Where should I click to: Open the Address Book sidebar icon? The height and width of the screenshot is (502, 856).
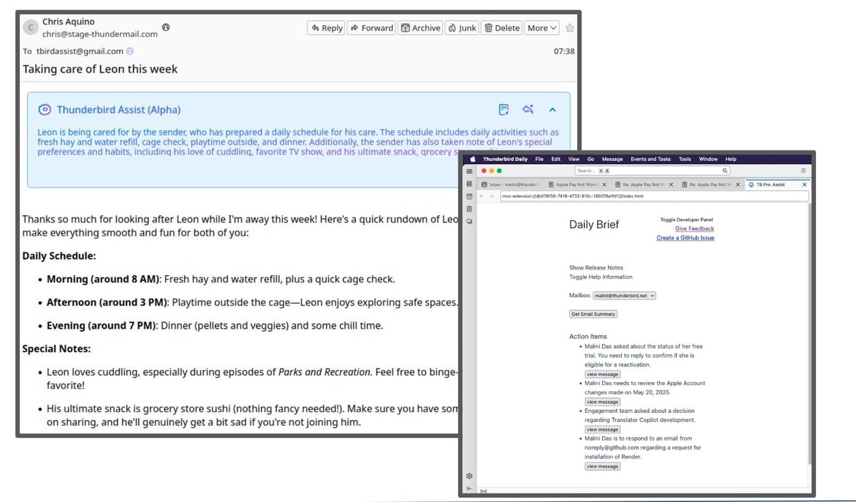click(x=469, y=184)
